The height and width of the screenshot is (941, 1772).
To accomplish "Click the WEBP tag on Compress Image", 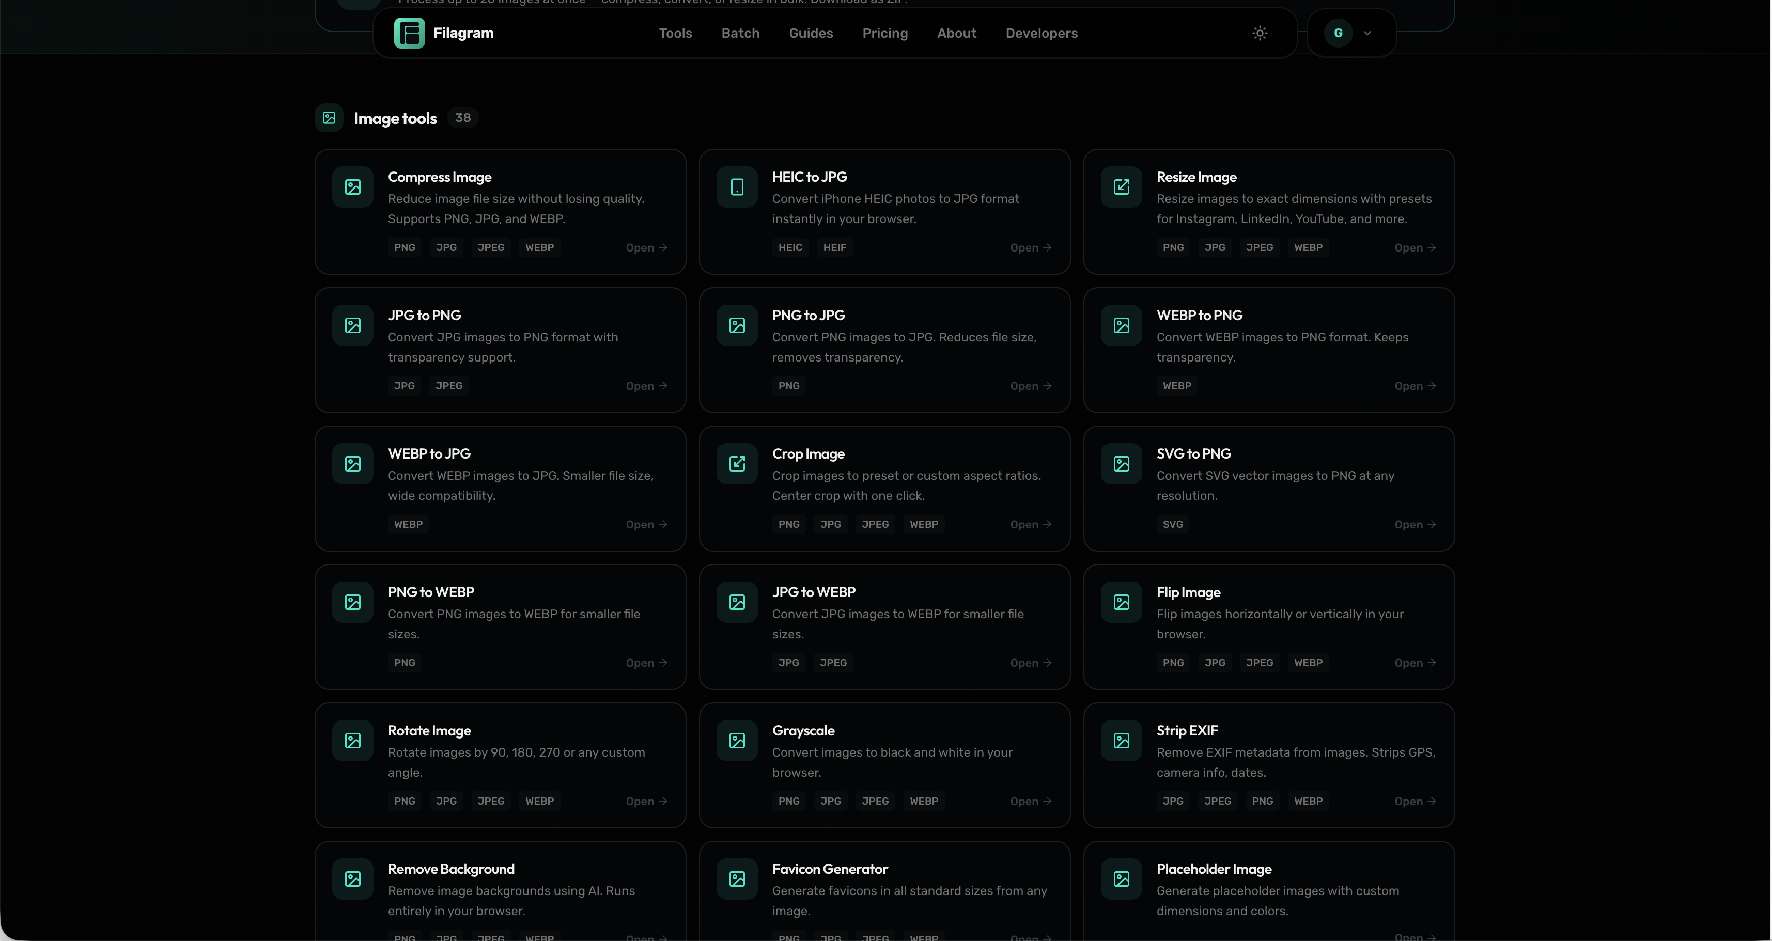I will coord(539,247).
